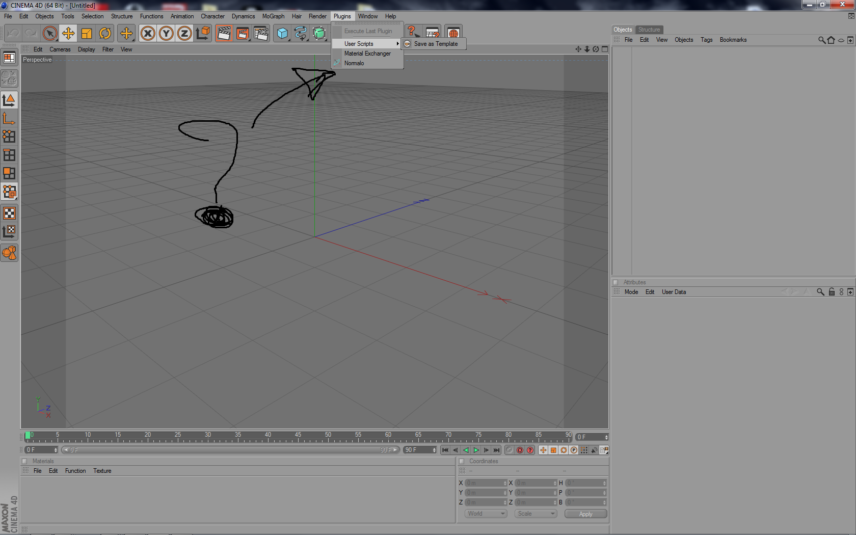Select Save as Template entry

(x=436, y=44)
